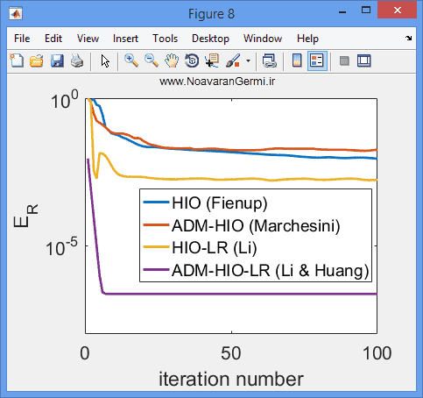Close the Figure 8 window
Screen dimensions: 423x398
(397, 10)
